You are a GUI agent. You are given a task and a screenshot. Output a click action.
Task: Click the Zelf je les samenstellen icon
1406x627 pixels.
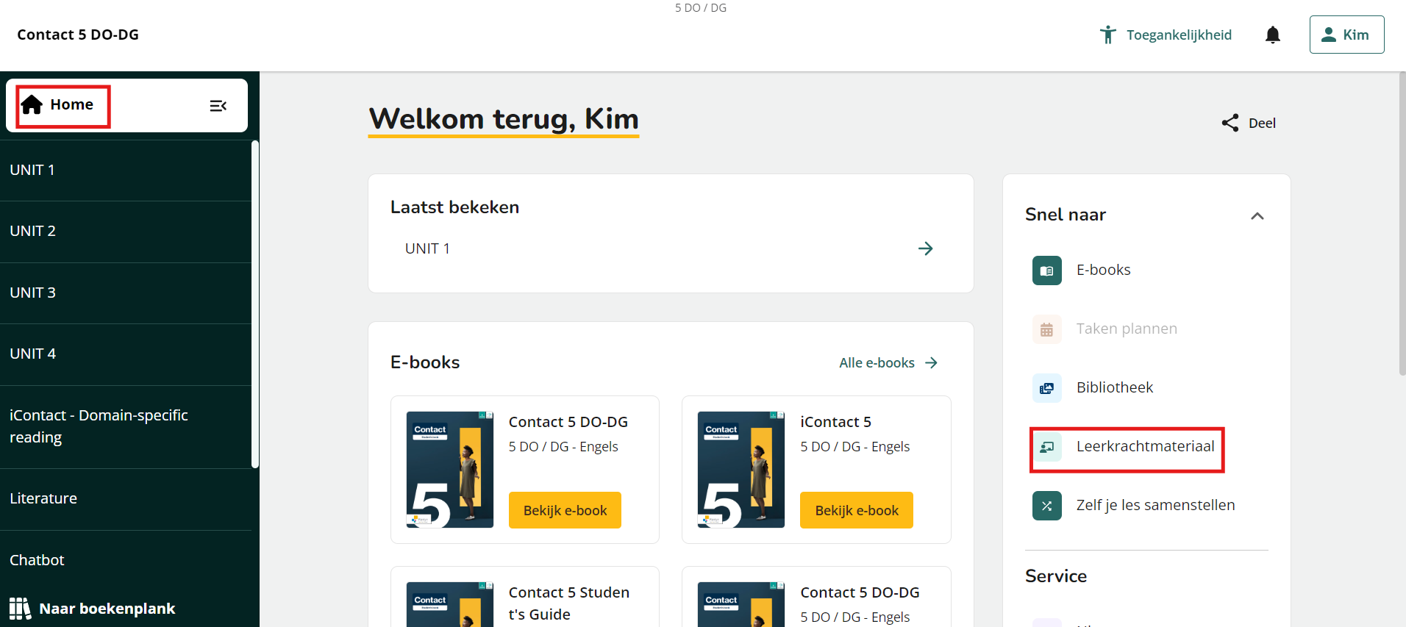click(1047, 506)
